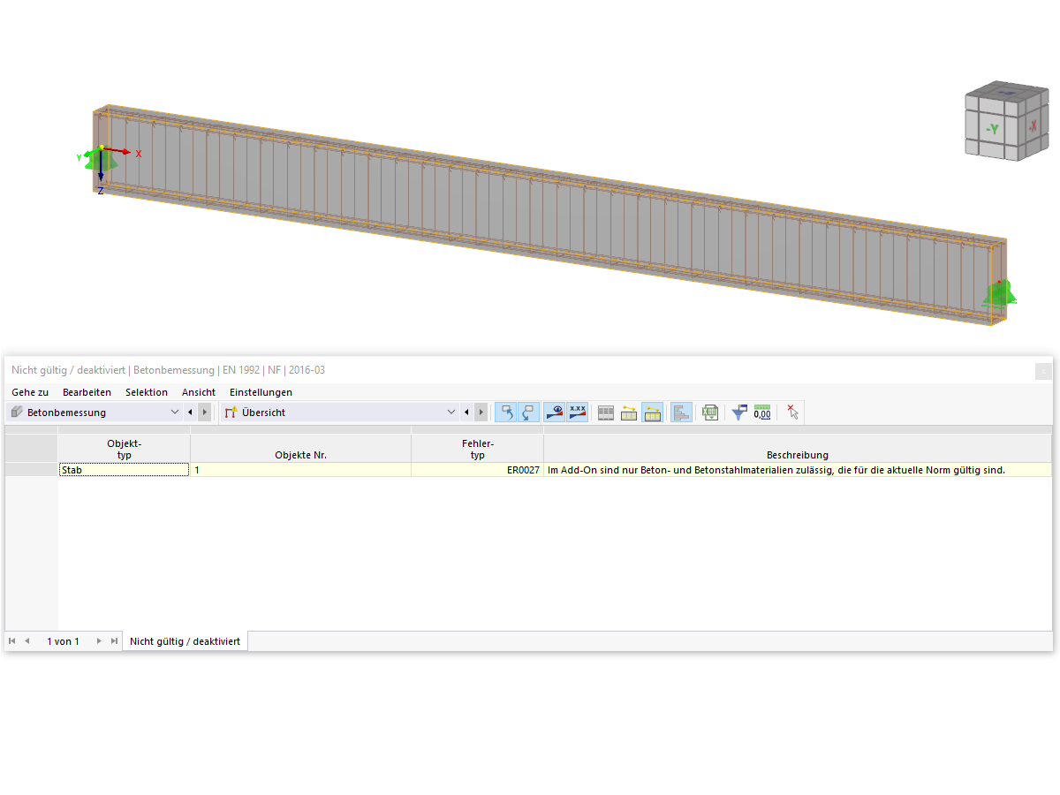Open the Gehe zu menu
1060x795 pixels.
click(30, 392)
